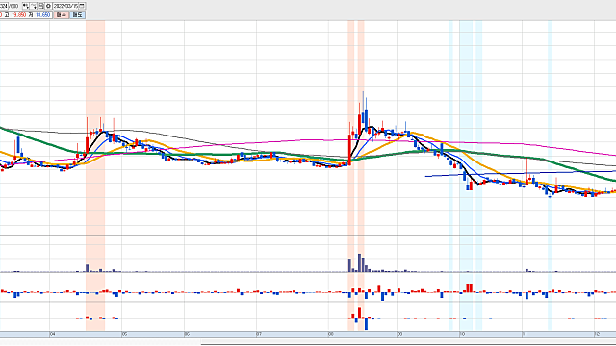Expand the second chart toolbar dropdown icon

point(34,6)
